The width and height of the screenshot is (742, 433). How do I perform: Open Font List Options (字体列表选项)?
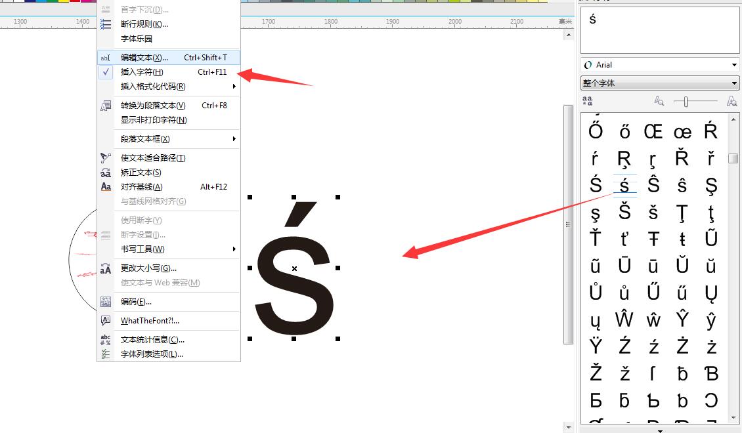click(x=152, y=354)
